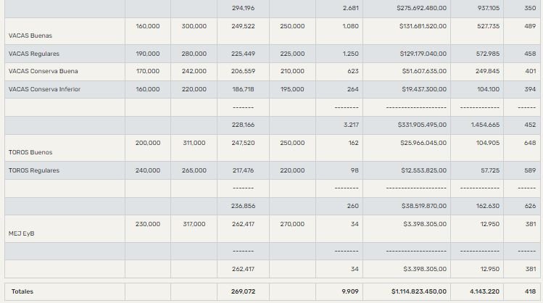The height and width of the screenshot is (303, 543).
Task: Select the Totales row label
Action: (22, 291)
